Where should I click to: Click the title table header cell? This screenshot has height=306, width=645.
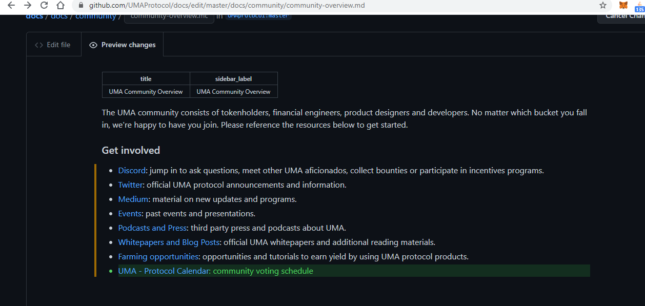tap(146, 78)
